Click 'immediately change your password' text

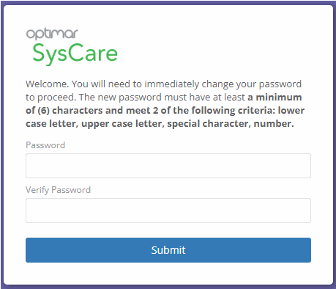223,84
